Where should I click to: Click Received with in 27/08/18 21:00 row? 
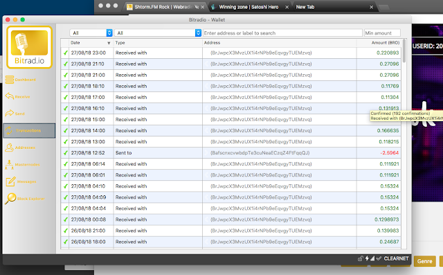[x=131, y=76]
